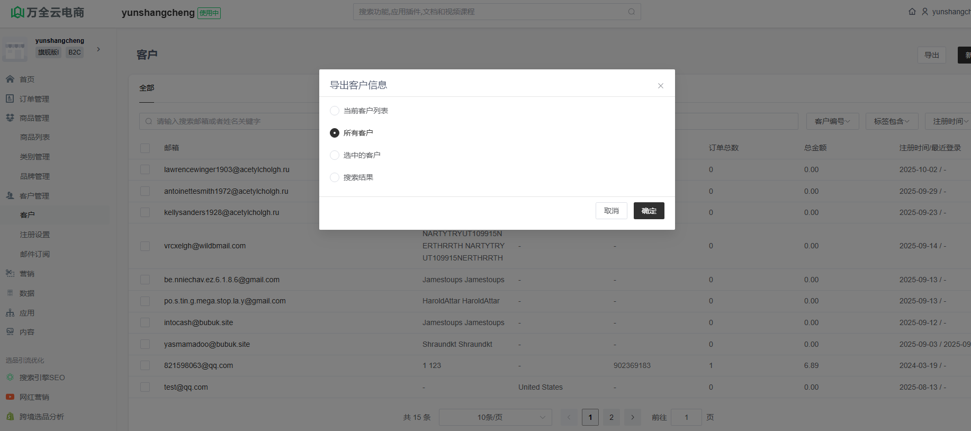This screenshot has width=971, height=431.
Task: Choose the '搜索结果' radio option
Action: 335,177
